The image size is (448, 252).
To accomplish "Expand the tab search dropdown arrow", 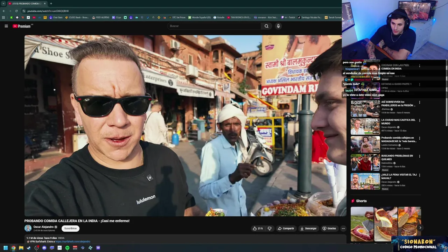I will [x=3, y=3].
